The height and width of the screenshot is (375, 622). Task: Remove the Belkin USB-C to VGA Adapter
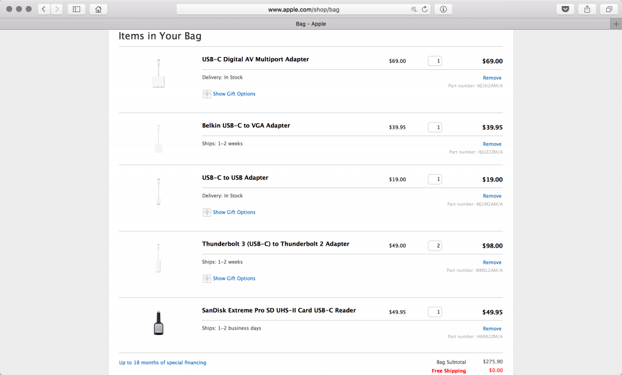click(x=492, y=144)
